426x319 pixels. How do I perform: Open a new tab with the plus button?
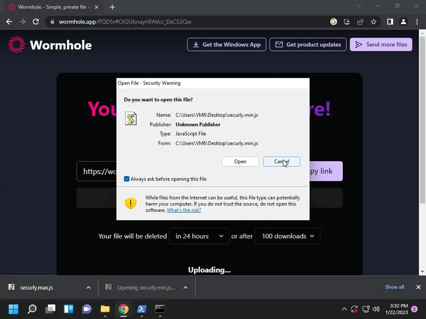[112, 7]
